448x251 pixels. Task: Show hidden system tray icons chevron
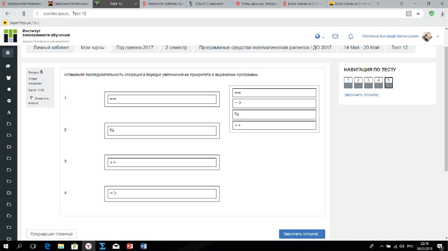click(x=378, y=246)
